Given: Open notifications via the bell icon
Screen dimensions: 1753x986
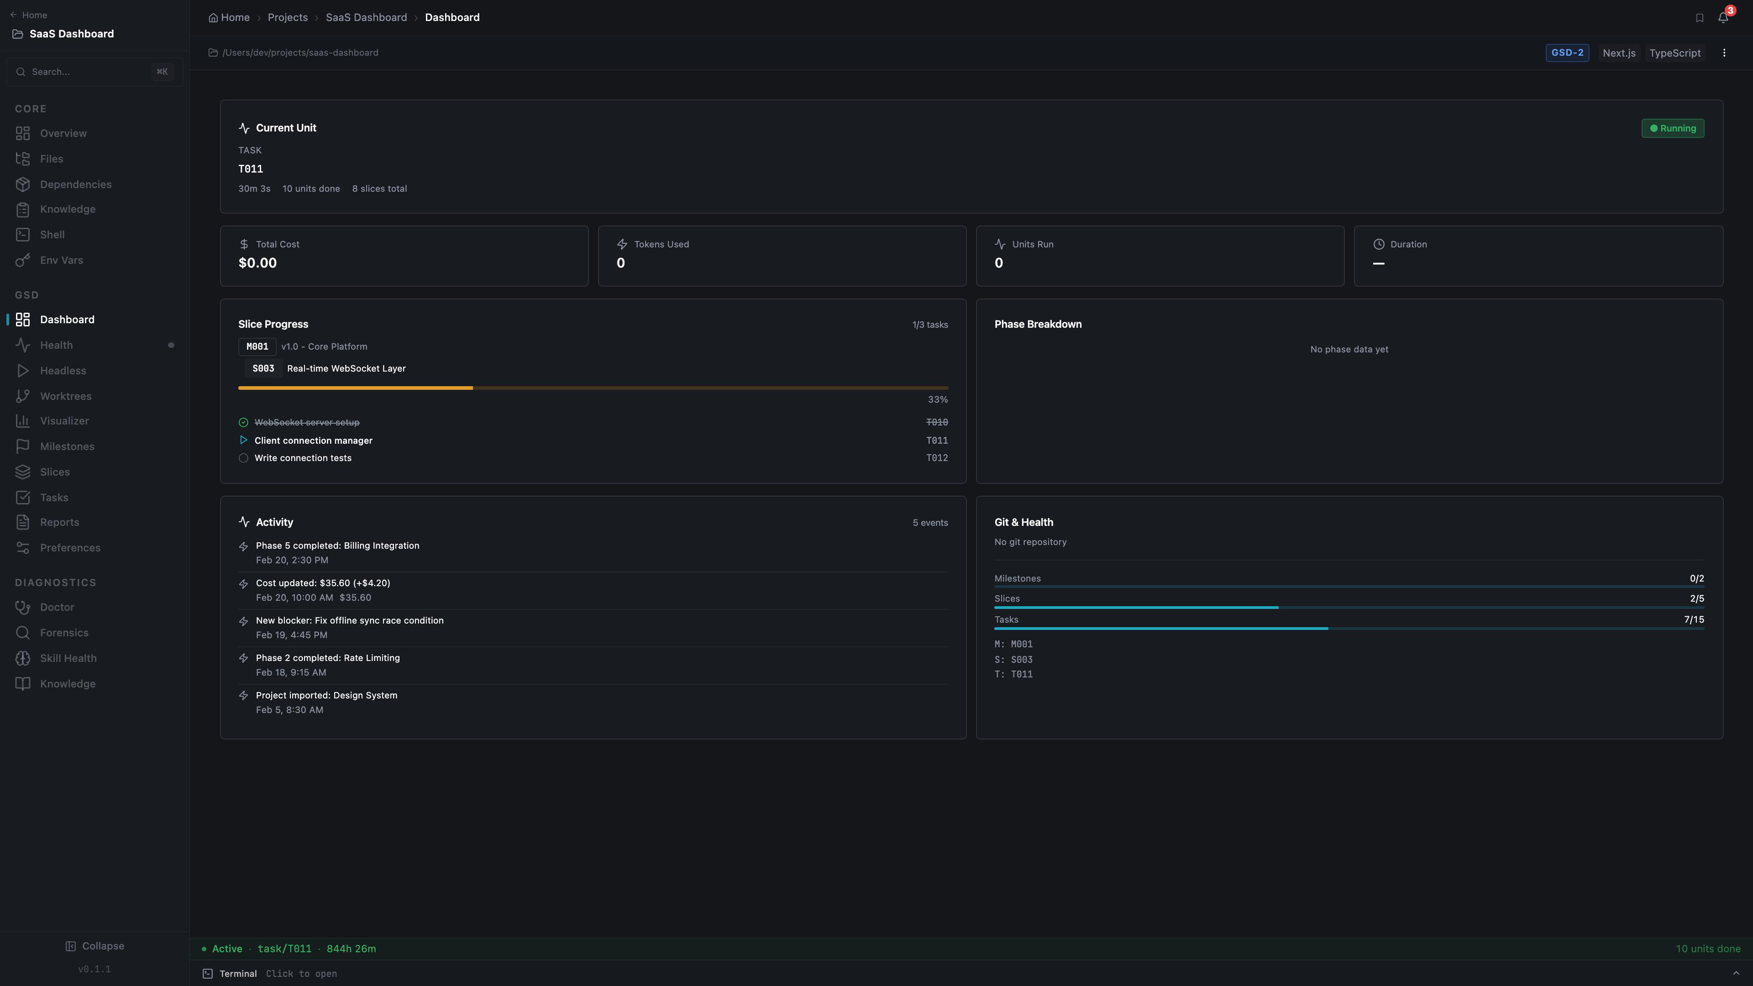Looking at the screenshot, I should pos(1722,17).
